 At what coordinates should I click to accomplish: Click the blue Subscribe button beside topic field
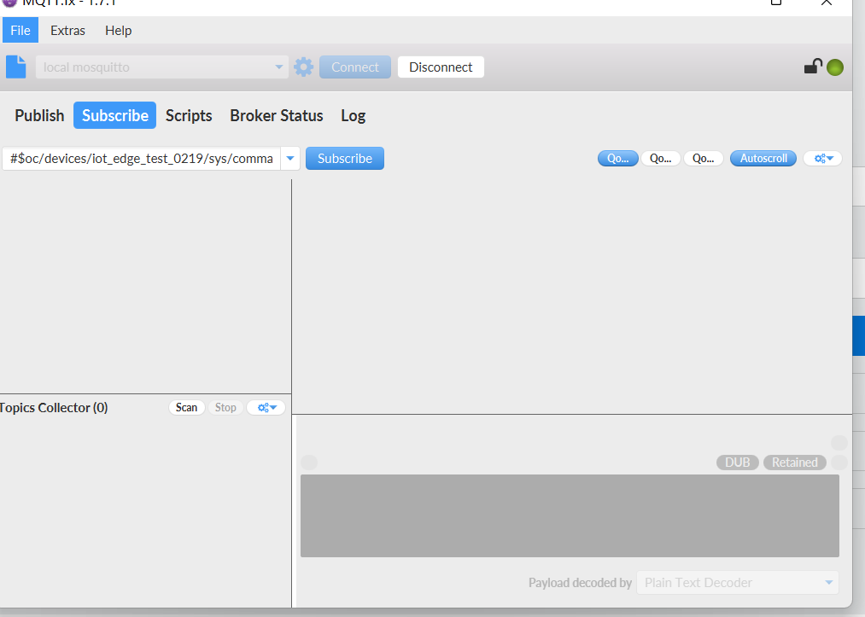click(x=345, y=158)
